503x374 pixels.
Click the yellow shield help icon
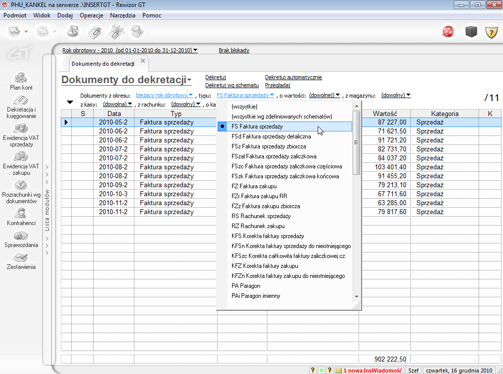pos(492,32)
